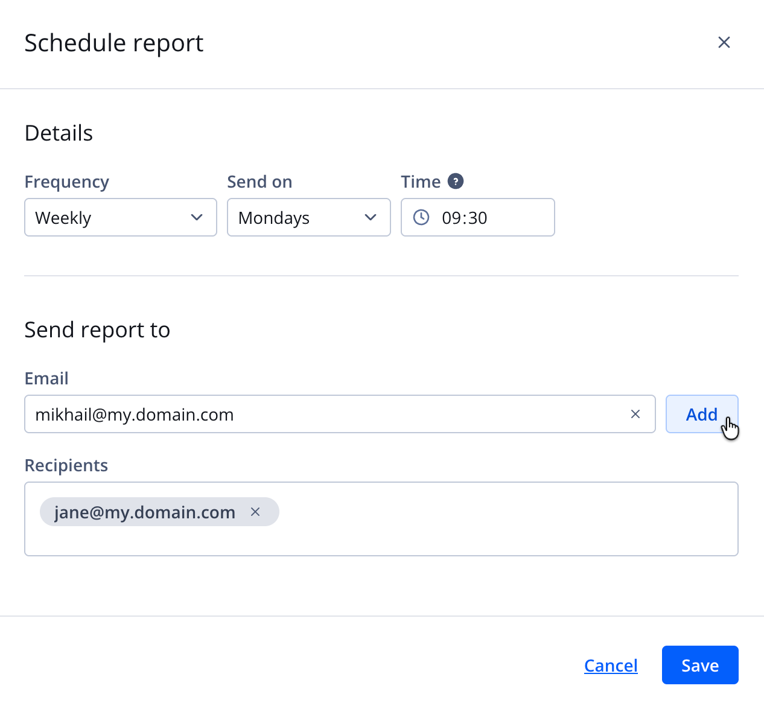
Task: Clear the mikhail email input with the X icon
Action: tap(635, 414)
